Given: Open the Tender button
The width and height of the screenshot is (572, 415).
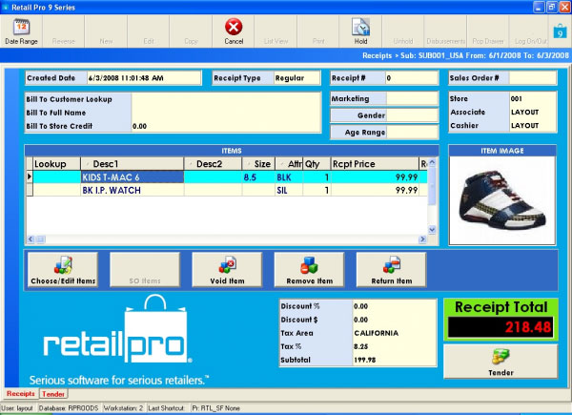Looking at the screenshot, I should pos(500,362).
